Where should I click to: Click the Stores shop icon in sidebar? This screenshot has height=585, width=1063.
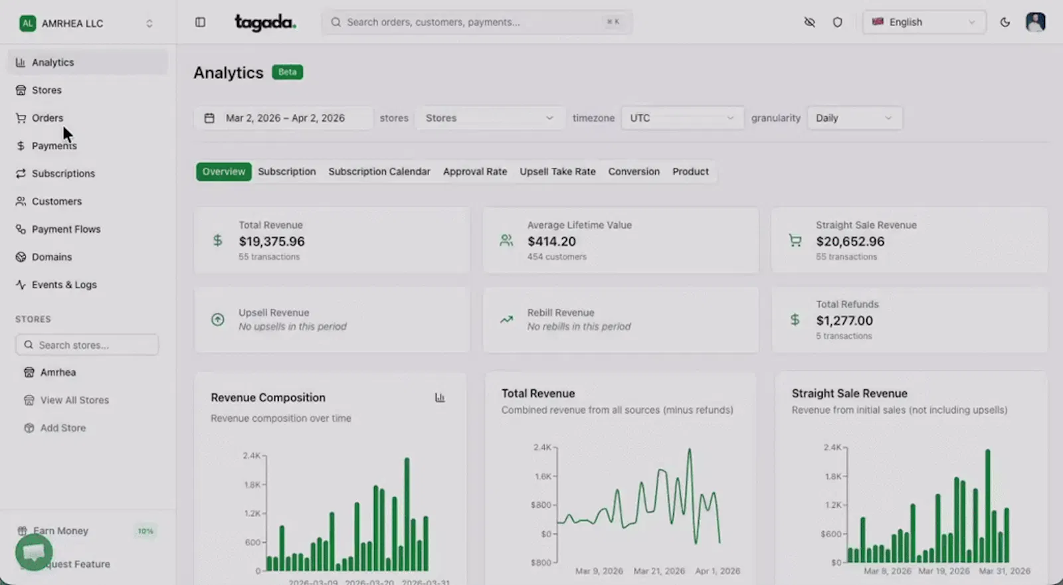click(x=21, y=90)
